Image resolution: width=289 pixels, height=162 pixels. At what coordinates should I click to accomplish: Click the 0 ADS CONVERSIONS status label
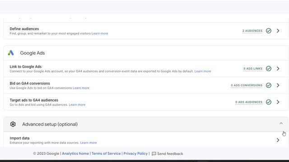pyautogui.click(x=247, y=85)
